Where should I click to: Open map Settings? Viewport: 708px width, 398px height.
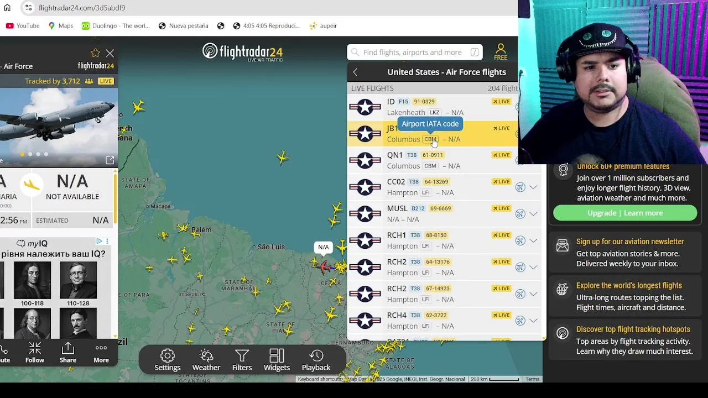168,360
